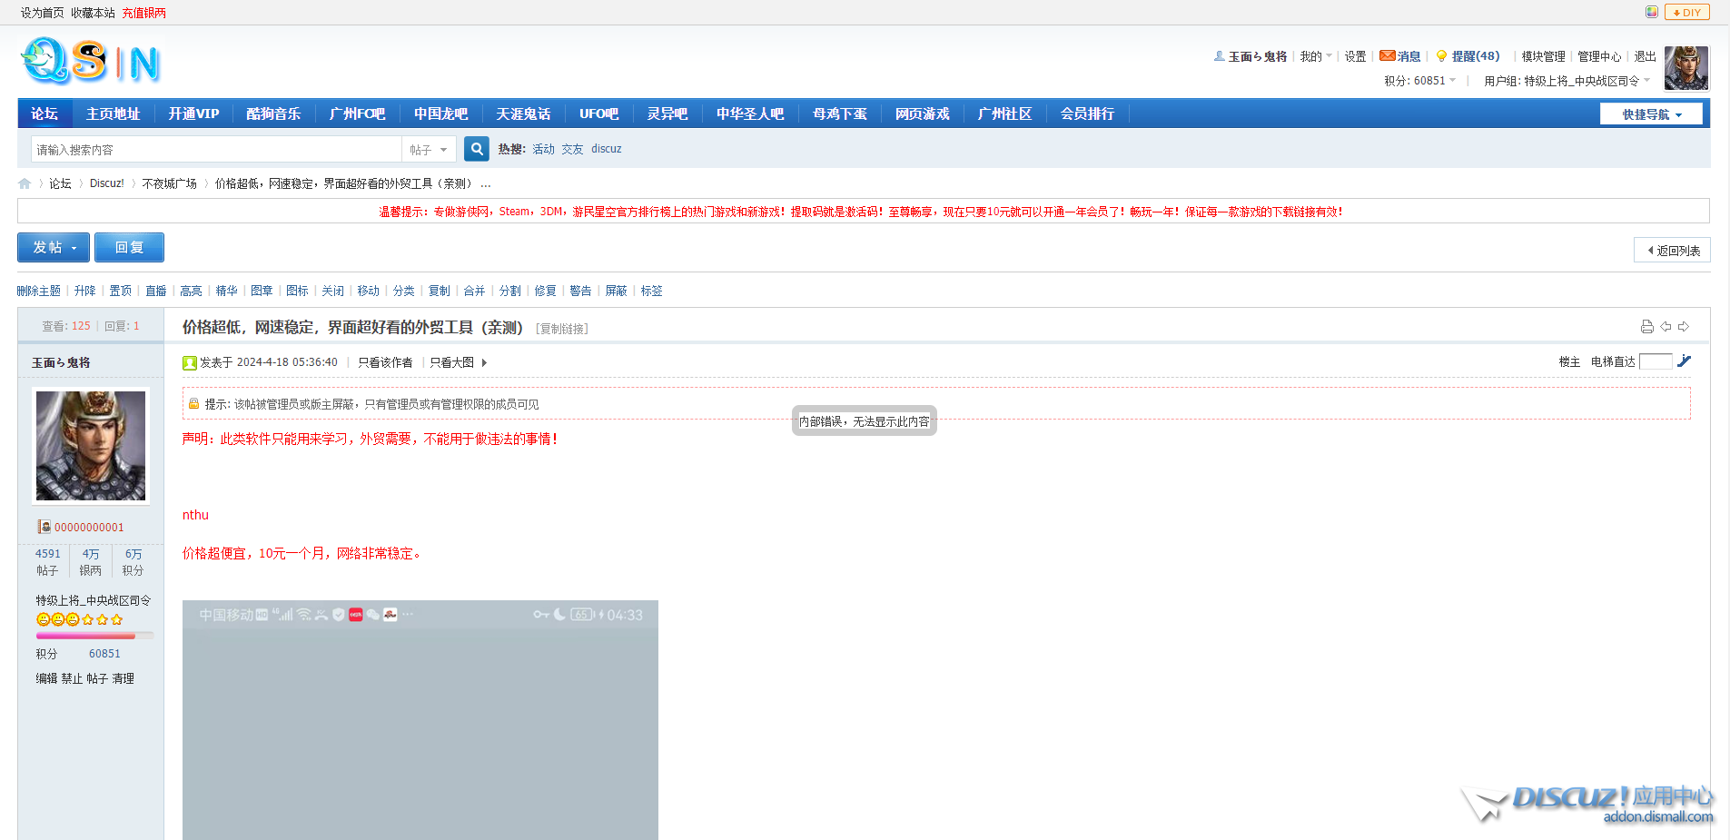Expand the 我的 user menu
Viewport: 1730px width, 840px height.
pyautogui.click(x=1315, y=56)
